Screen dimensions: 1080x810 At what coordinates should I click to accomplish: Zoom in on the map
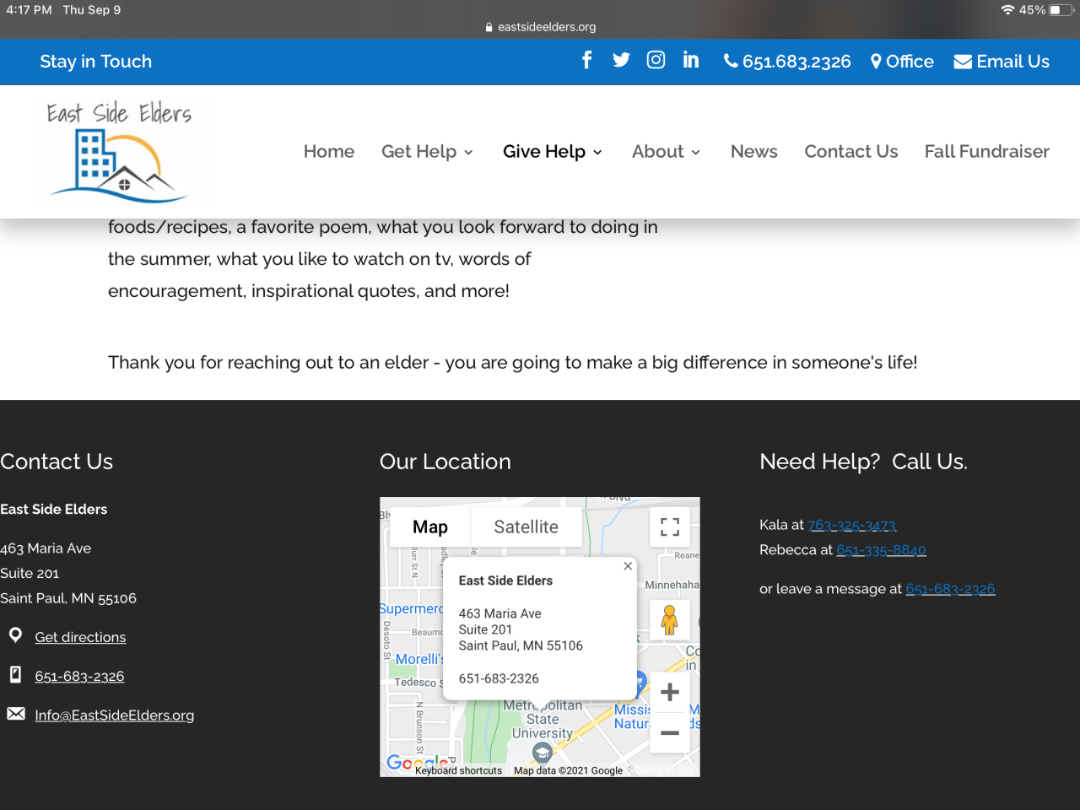click(670, 692)
